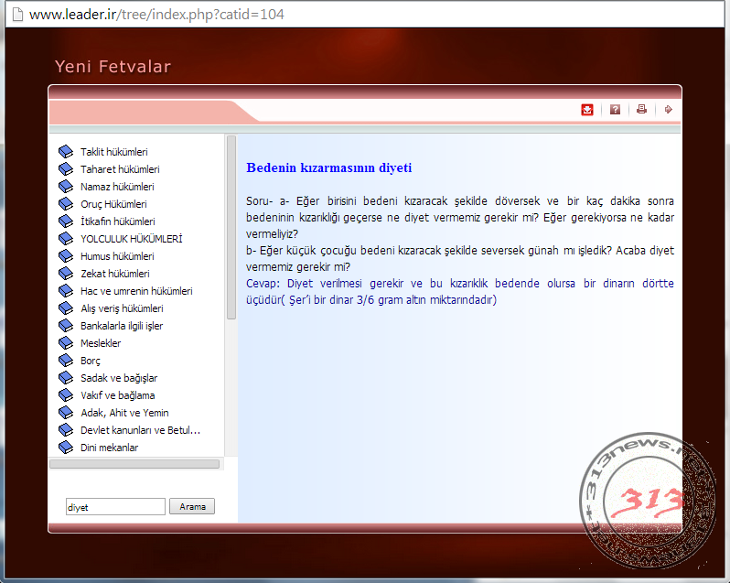Click the search field containing diyet
The width and height of the screenshot is (730, 583).
point(115,507)
